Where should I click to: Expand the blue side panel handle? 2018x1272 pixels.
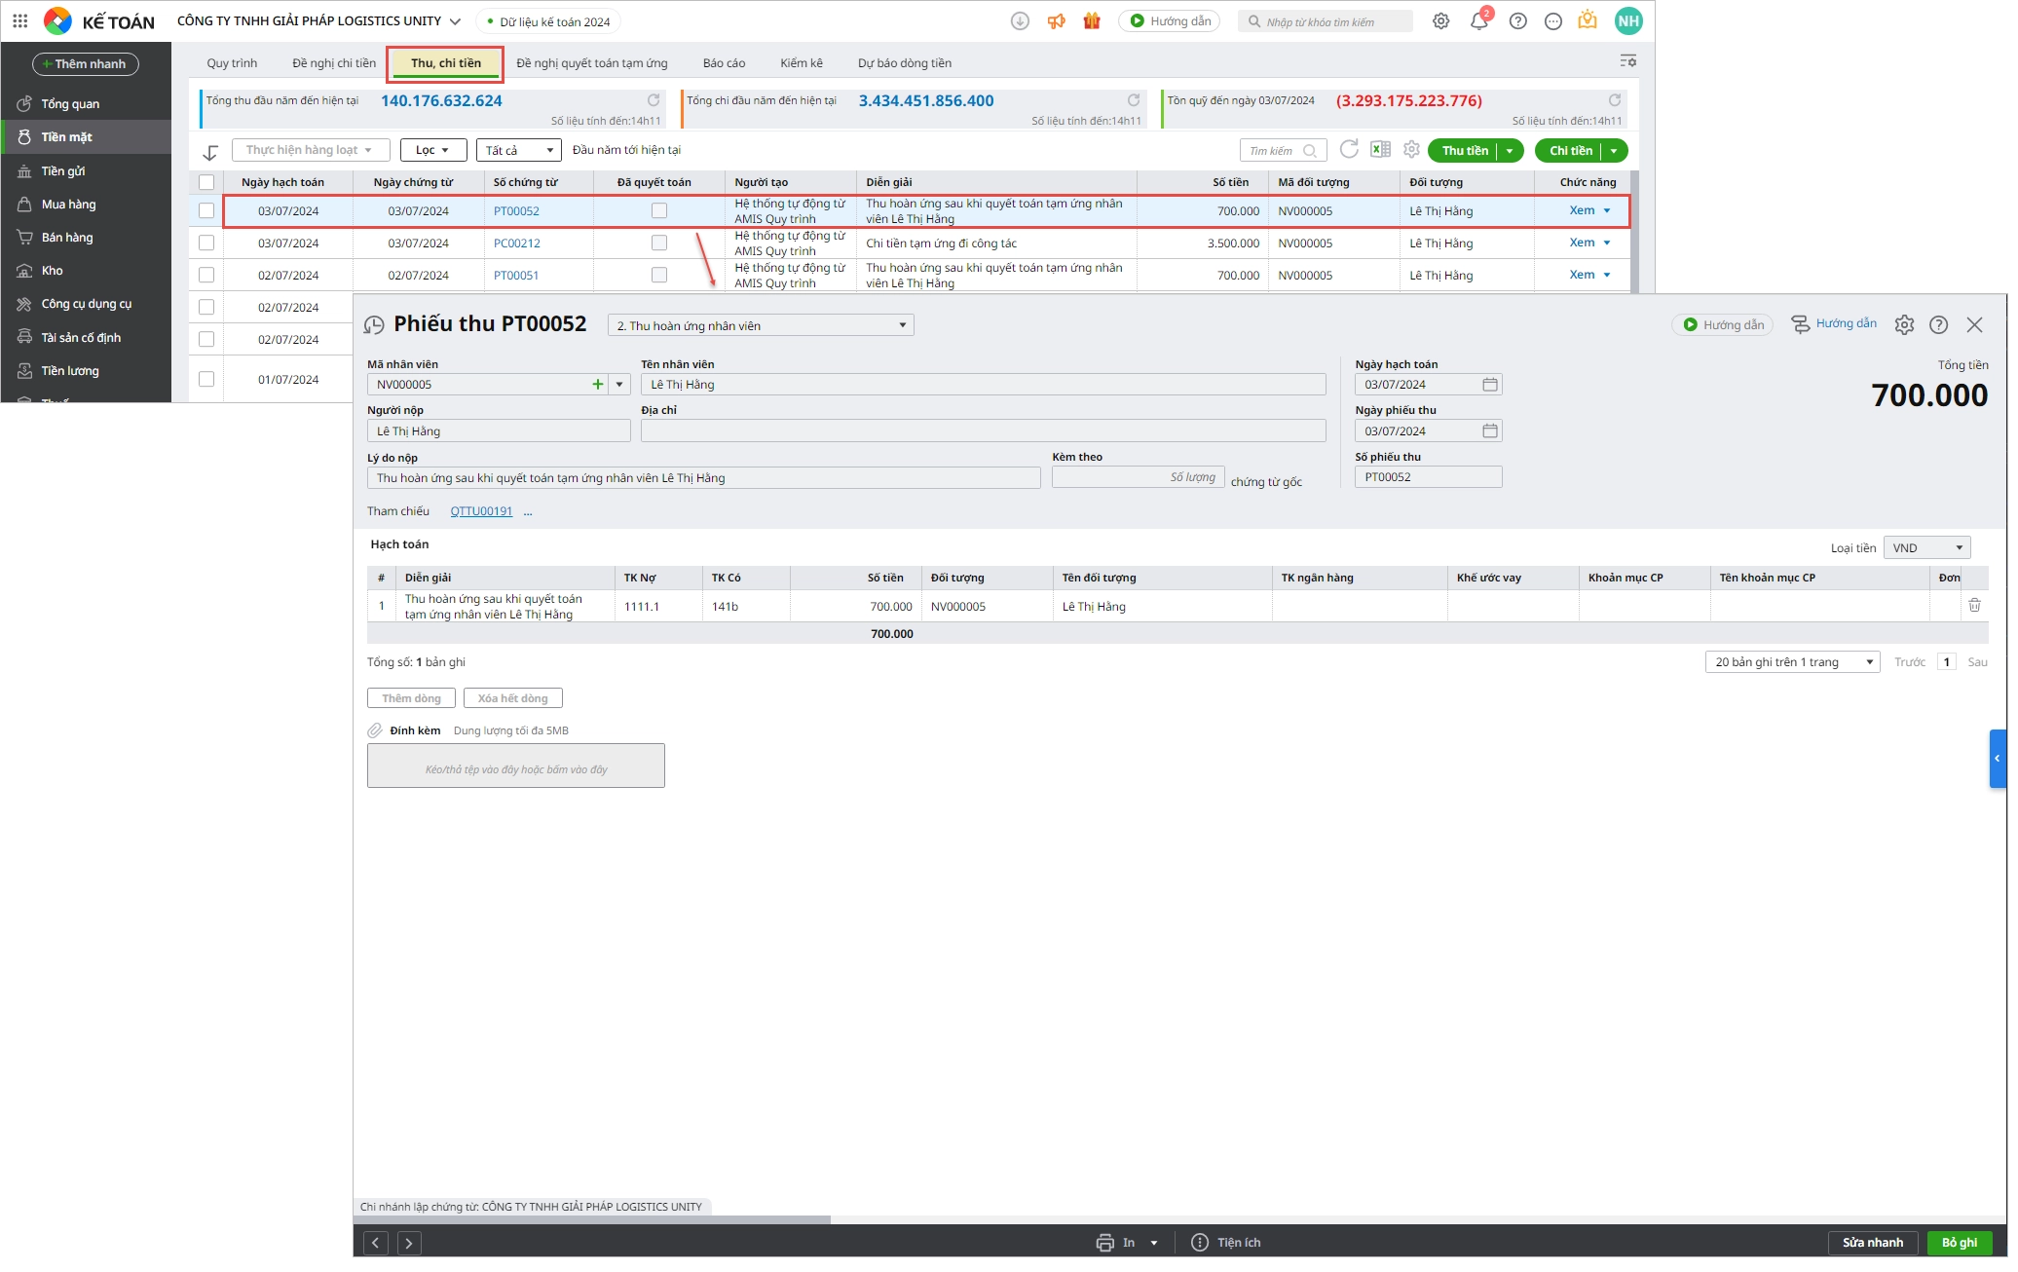point(1998,758)
